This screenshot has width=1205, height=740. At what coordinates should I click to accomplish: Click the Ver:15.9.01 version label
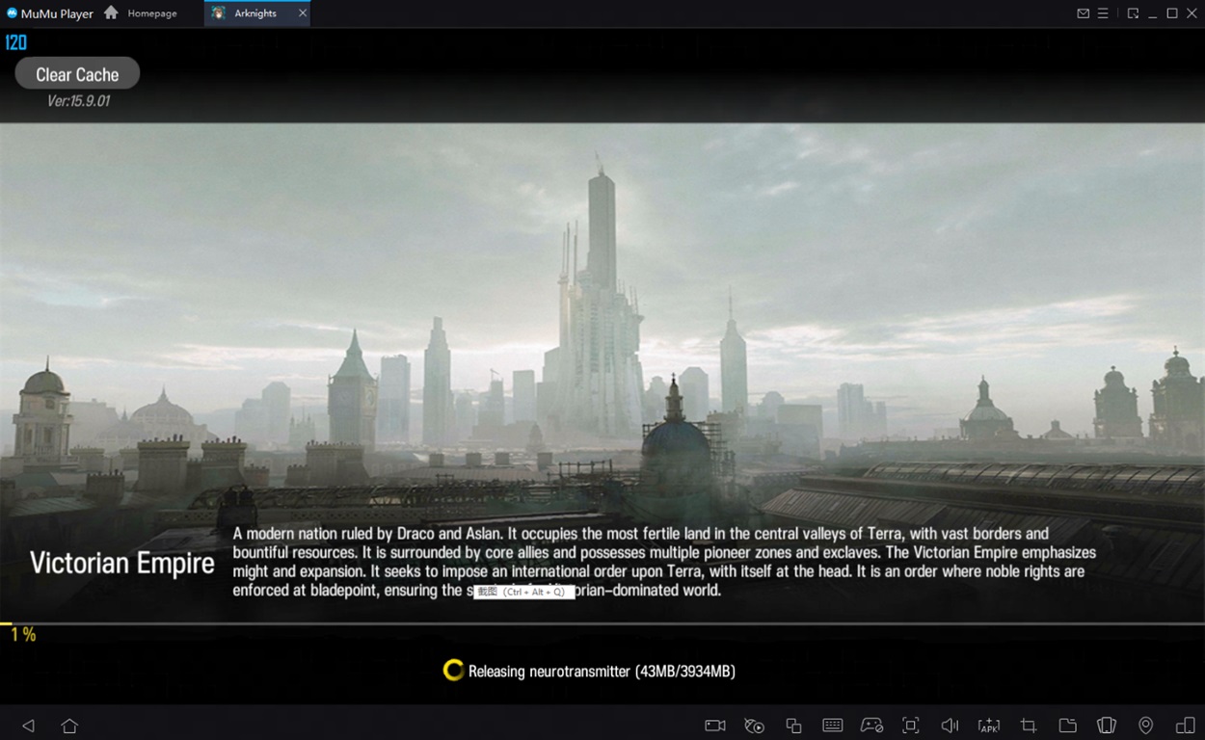[78, 100]
